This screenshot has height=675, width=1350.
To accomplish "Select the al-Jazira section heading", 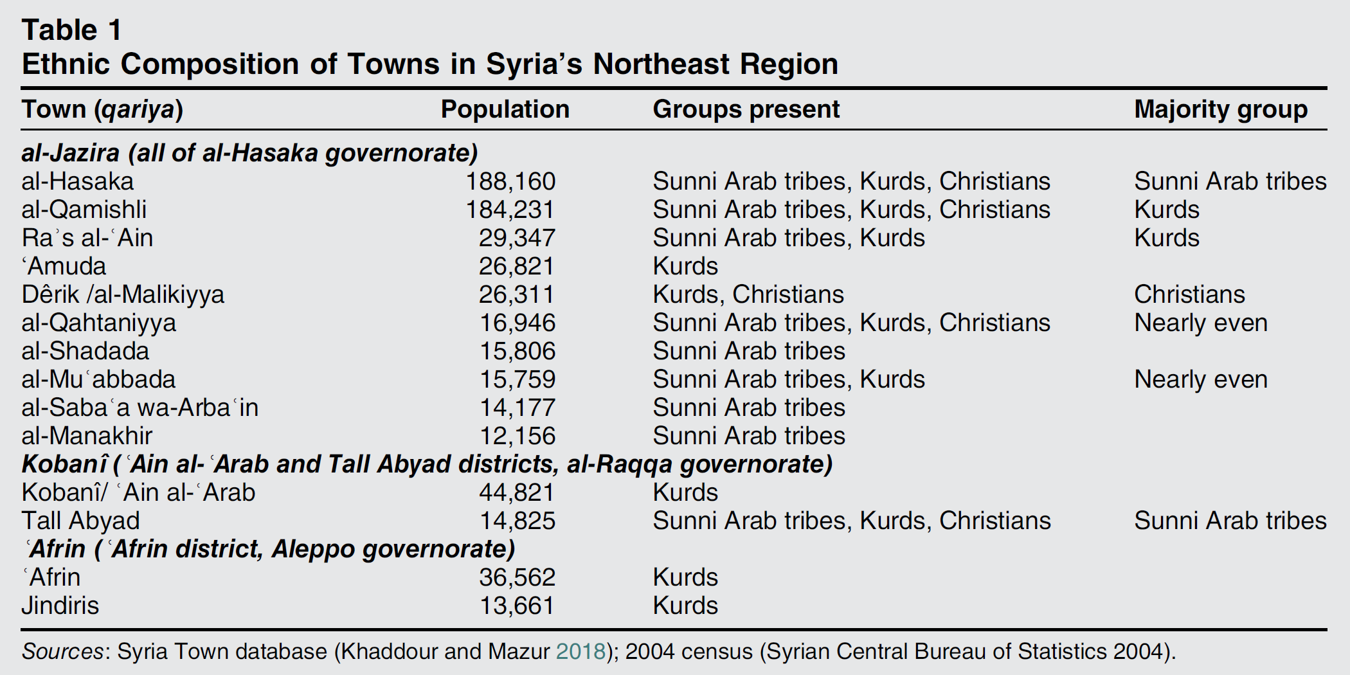I will (x=249, y=153).
